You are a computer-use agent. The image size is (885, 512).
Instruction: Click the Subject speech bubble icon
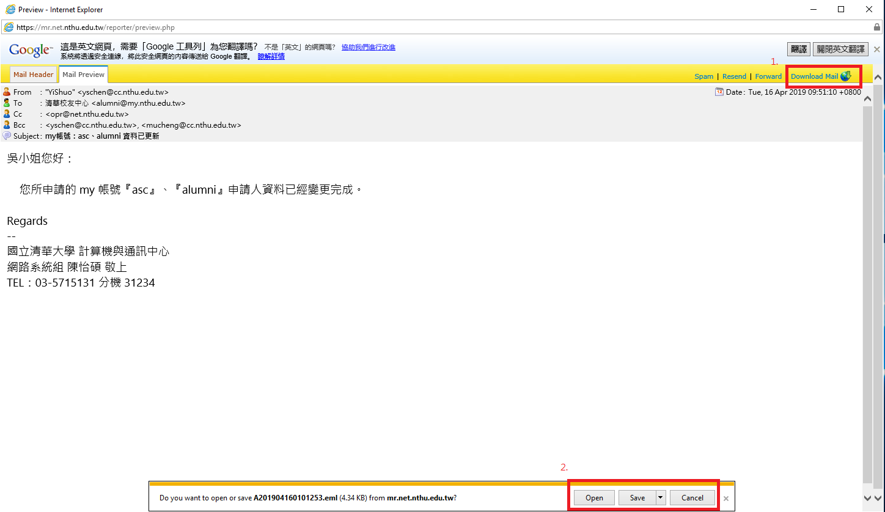pos(7,136)
